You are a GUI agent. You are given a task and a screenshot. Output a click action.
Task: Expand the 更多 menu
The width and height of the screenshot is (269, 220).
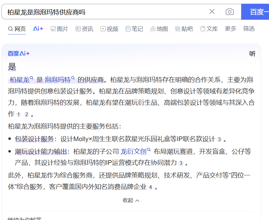coord(230,29)
